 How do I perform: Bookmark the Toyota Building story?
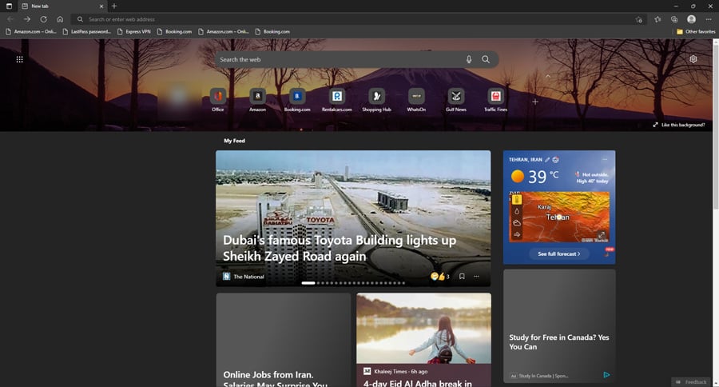[462, 277]
